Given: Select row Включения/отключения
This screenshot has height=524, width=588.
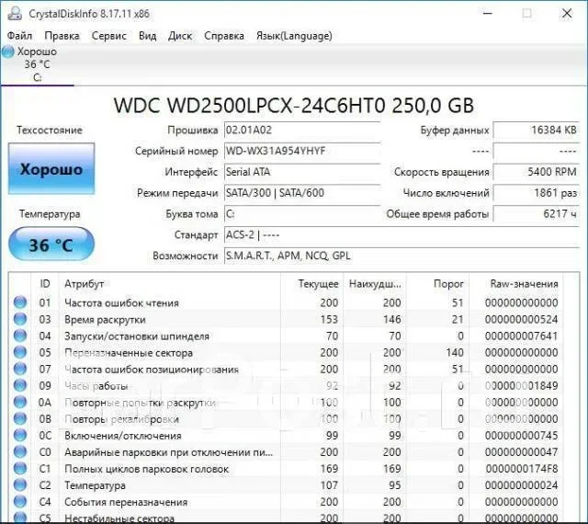Looking at the screenshot, I should coord(286,436).
